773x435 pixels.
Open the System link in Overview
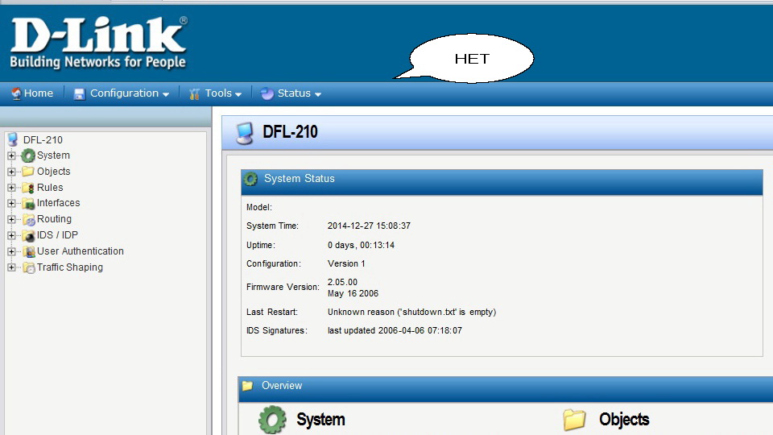tap(320, 420)
